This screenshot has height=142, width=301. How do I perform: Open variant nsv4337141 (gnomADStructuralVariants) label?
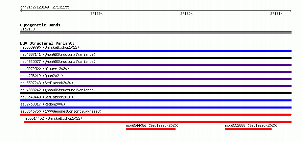58,54
